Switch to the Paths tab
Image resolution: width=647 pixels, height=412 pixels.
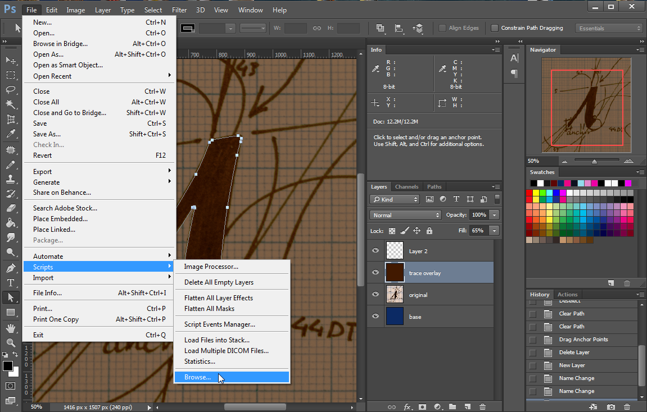pyautogui.click(x=434, y=187)
